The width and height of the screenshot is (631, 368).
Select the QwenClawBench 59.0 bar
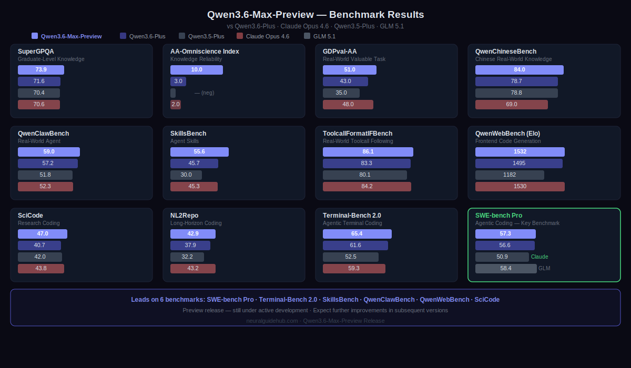coord(49,152)
